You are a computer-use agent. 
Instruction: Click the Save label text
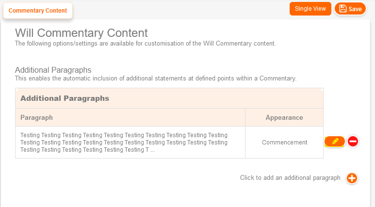point(355,9)
